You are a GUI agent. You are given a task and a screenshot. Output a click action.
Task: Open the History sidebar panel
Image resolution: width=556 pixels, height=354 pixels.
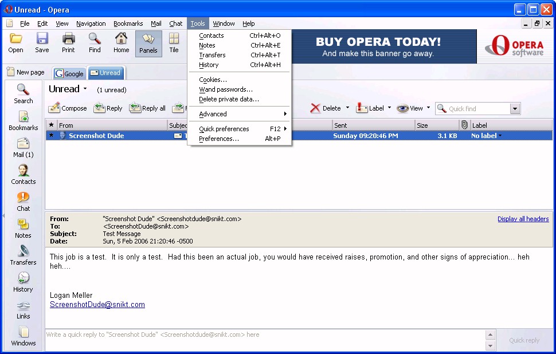point(24,282)
